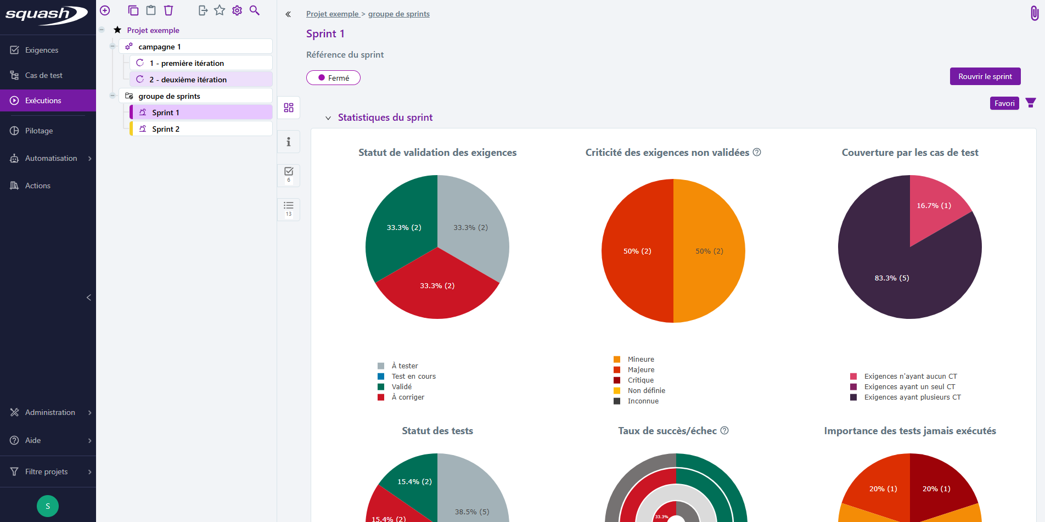Open the search icon in the toolbar
This screenshot has width=1045, height=522.
[254, 10]
